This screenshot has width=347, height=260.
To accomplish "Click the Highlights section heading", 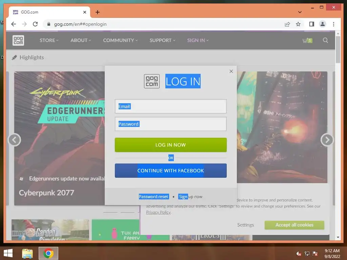I will click(x=32, y=58).
